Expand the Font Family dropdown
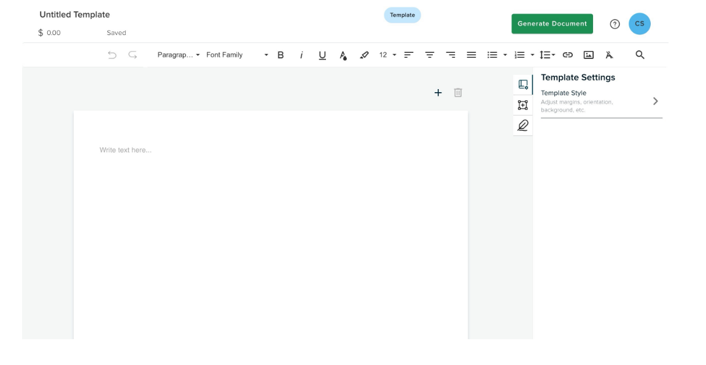This screenshot has width=706, height=365. coord(237,55)
